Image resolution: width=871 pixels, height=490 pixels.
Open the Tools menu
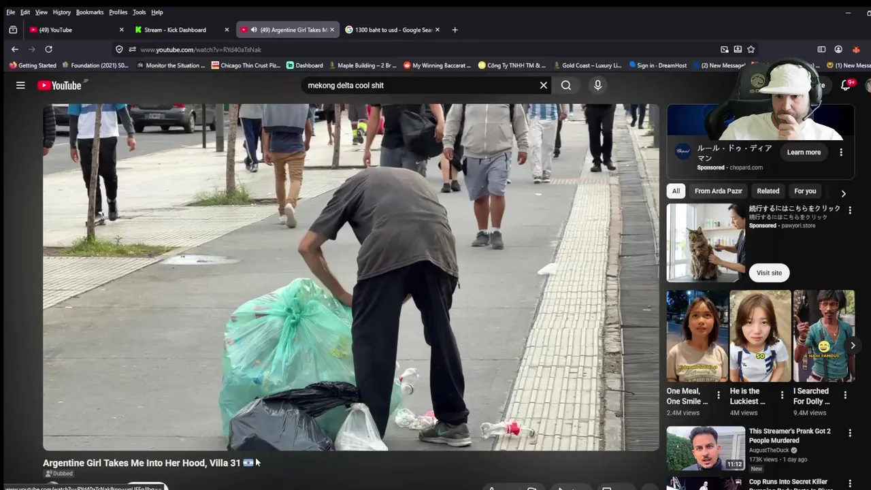pos(139,12)
